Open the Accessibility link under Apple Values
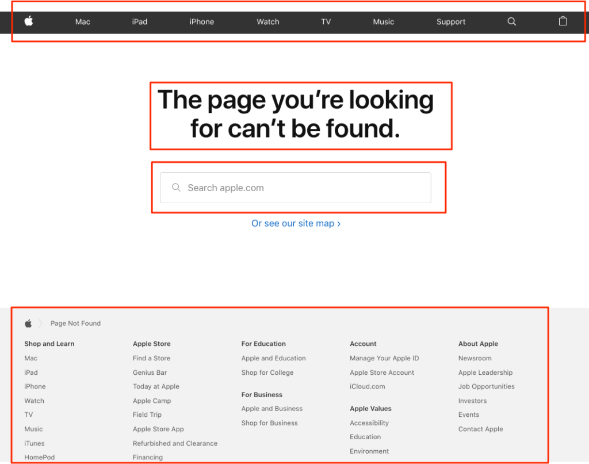Viewport: 589px width, 464px height. coord(369,423)
